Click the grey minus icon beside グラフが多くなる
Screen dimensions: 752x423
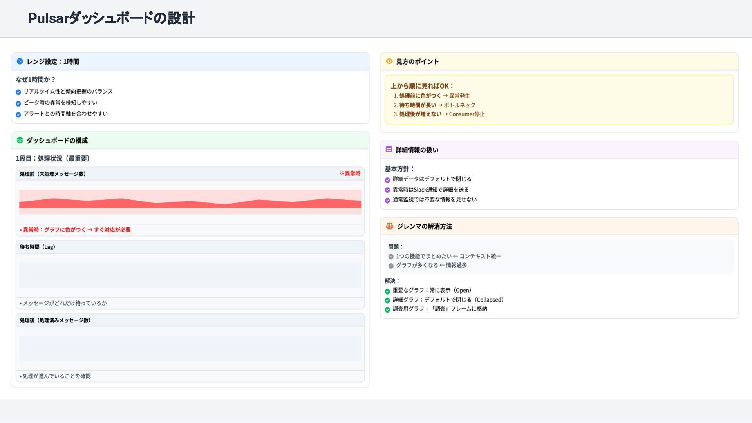tap(391, 266)
